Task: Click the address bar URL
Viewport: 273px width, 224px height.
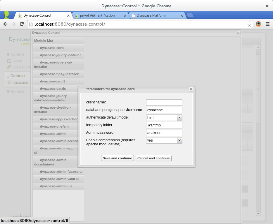Action: (x=70, y=24)
